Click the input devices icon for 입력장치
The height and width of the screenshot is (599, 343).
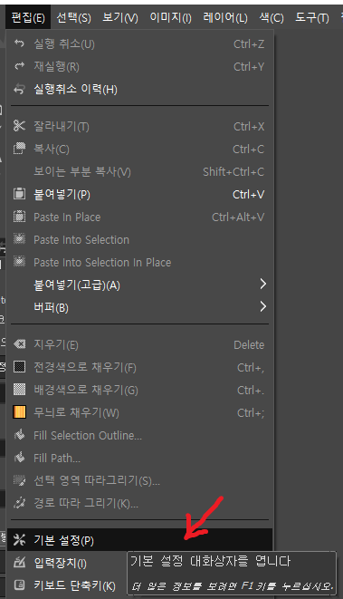[x=19, y=563]
